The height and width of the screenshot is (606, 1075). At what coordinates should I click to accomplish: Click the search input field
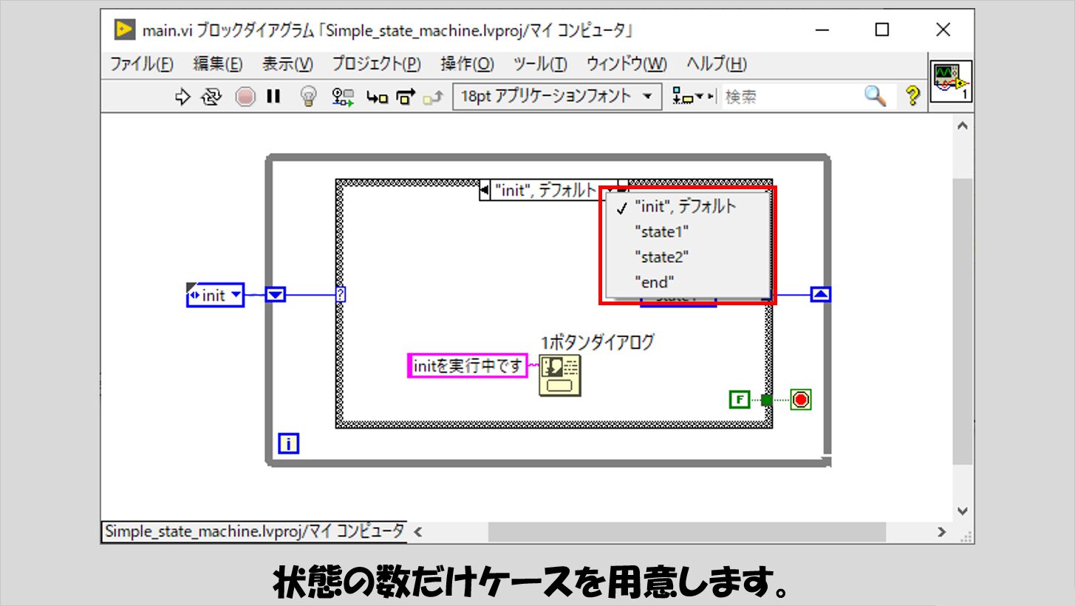click(791, 97)
